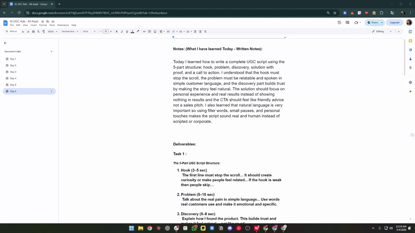The image size is (415, 233).
Task: Activate the paint format tool
Action: tap(44, 32)
